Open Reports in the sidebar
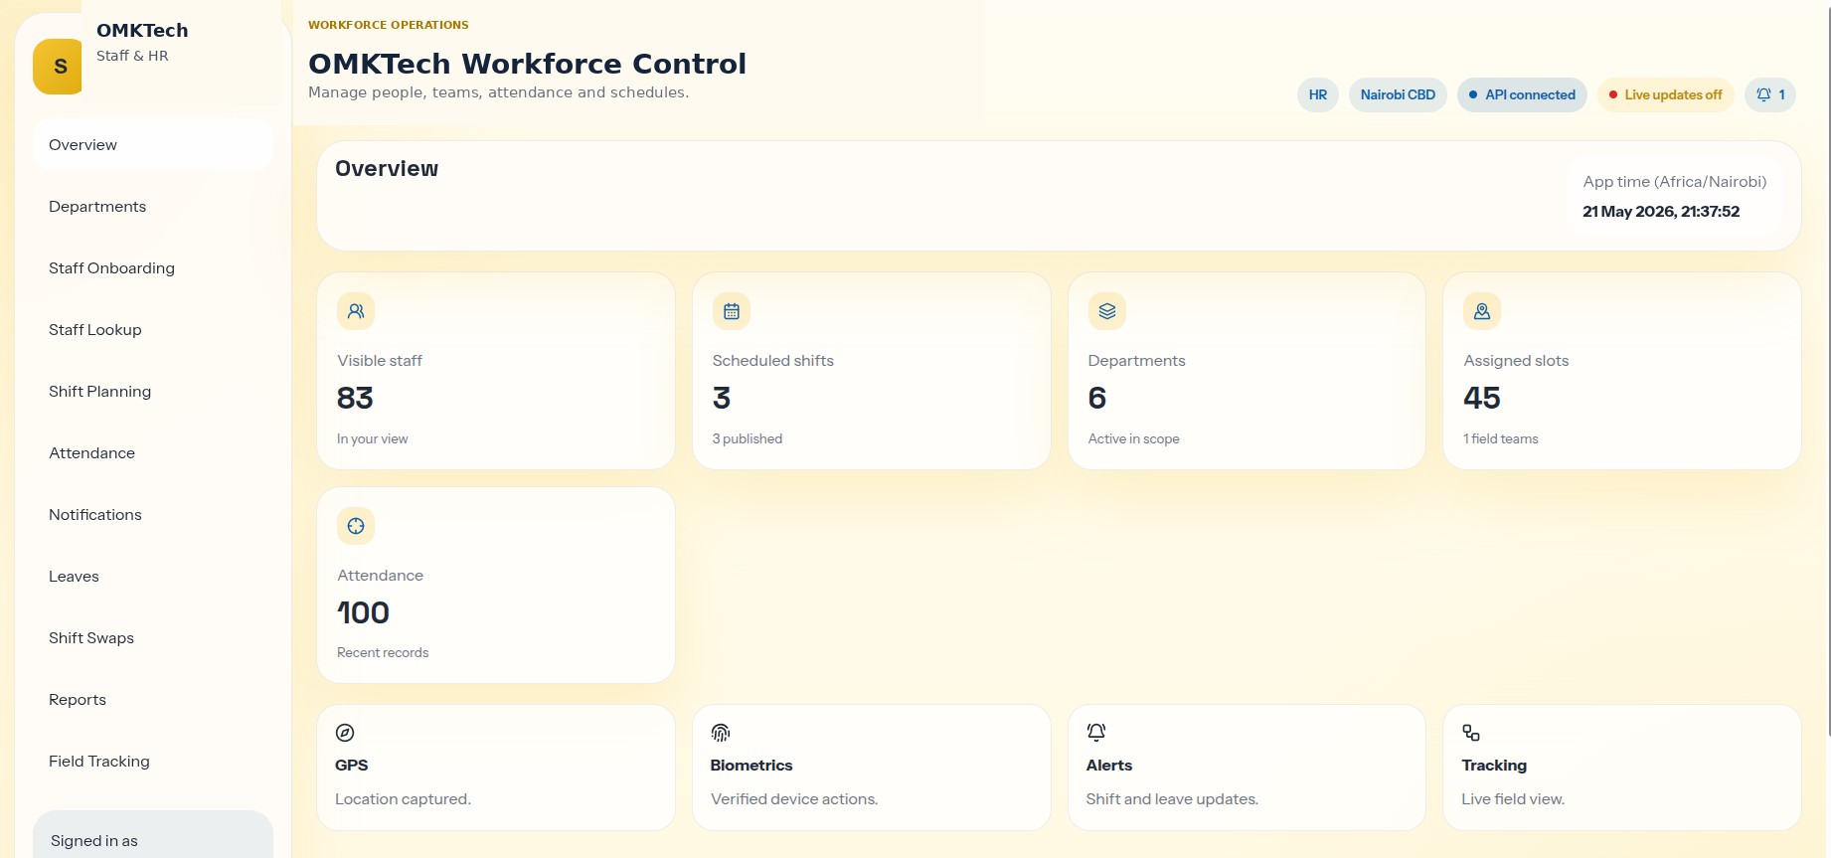The height and width of the screenshot is (858, 1831). 153,700
